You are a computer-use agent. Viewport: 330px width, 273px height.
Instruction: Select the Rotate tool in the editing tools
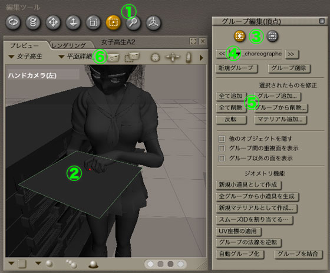[x=13, y=22]
